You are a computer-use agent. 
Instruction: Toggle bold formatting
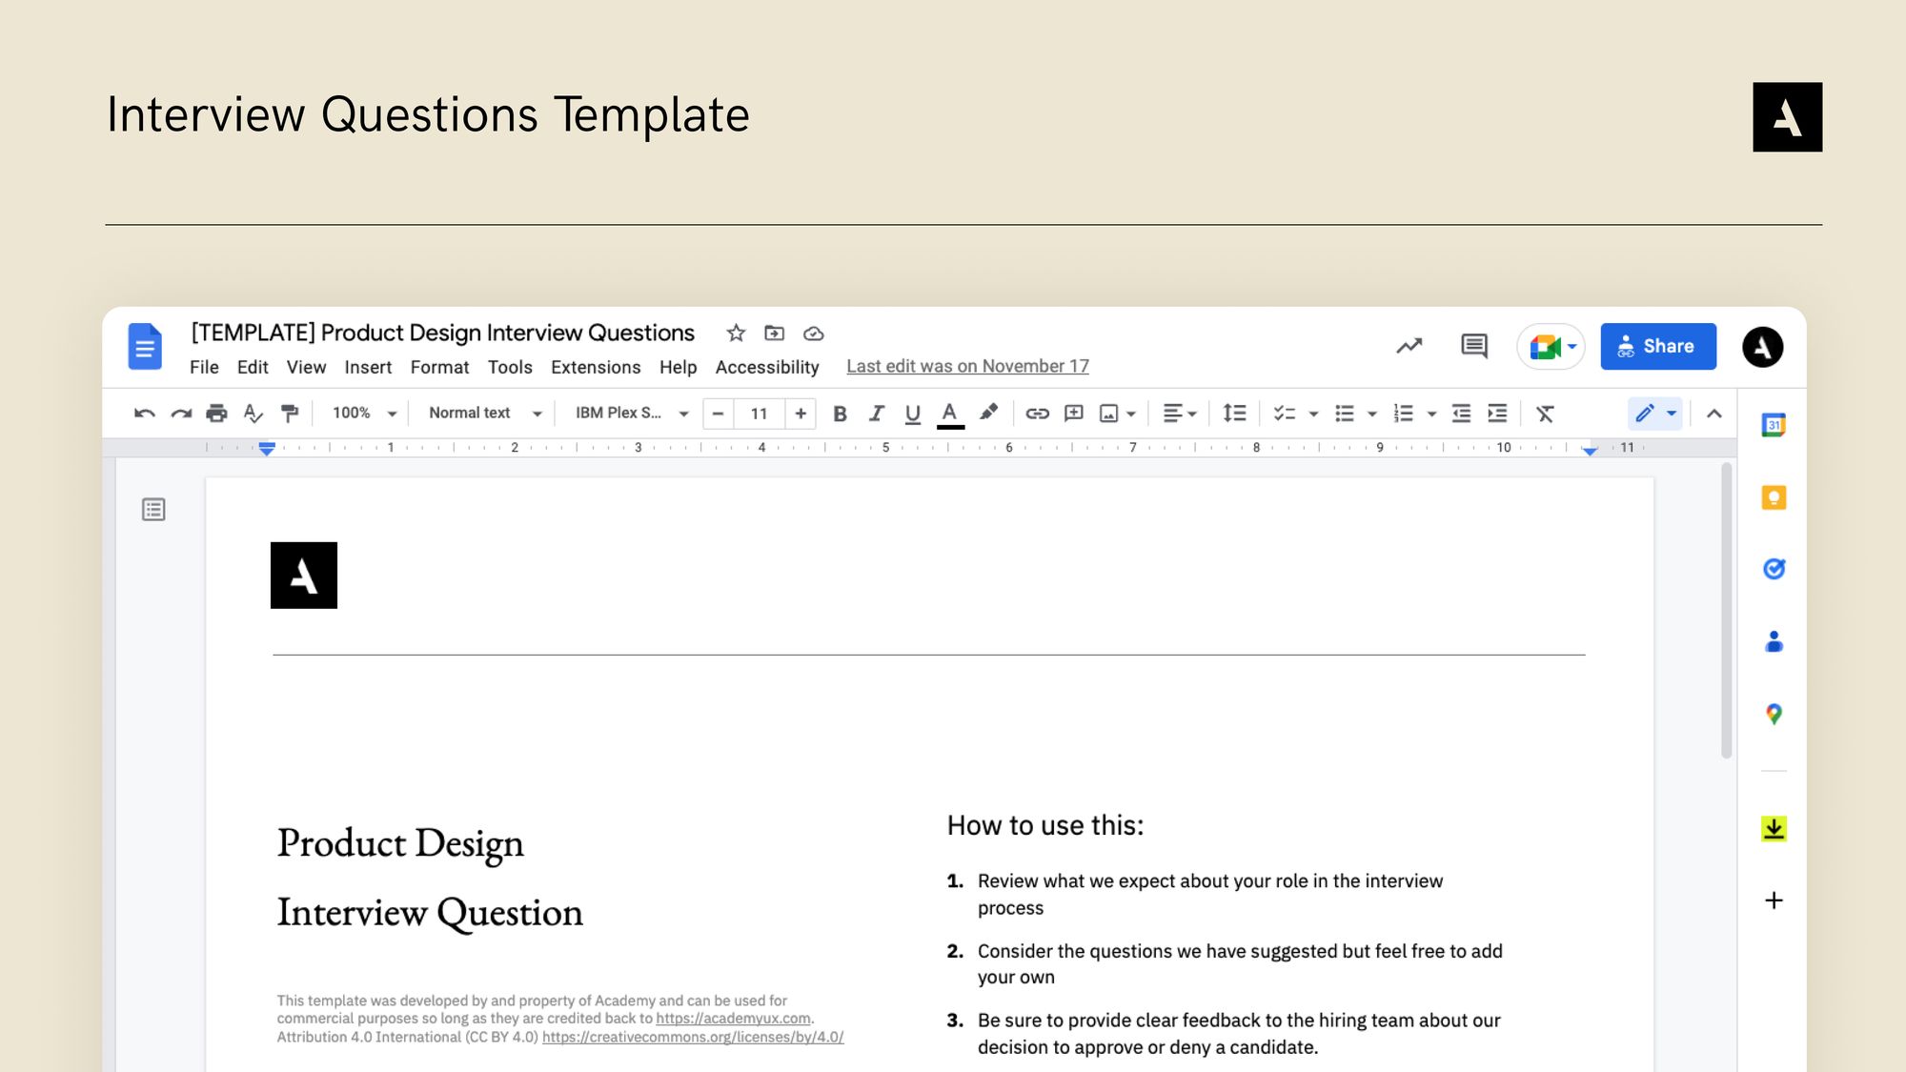click(x=840, y=413)
